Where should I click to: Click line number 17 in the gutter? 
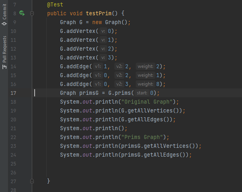tap(14, 93)
